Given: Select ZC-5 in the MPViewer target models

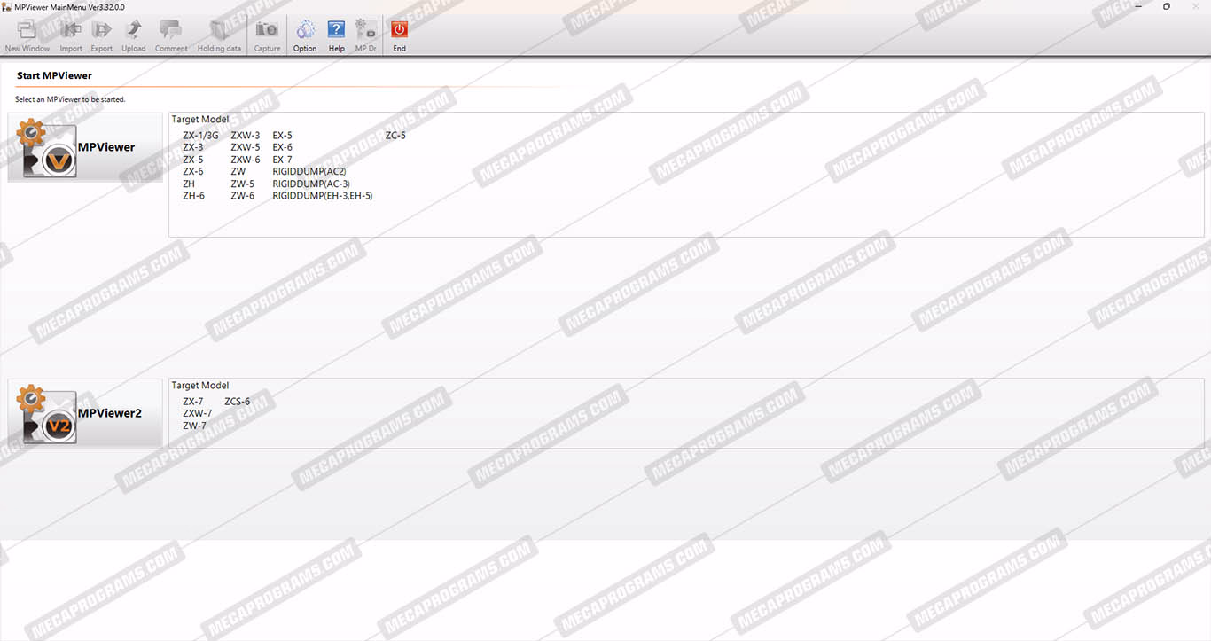Looking at the screenshot, I should [x=395, y=136].
